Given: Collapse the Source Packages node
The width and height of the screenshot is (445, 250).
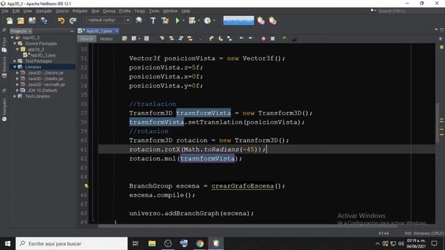Looking at the screenshot, I should click(15, 43).
